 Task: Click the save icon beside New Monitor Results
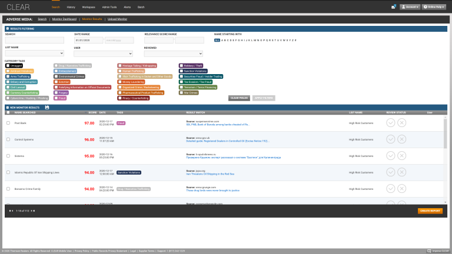46,107
